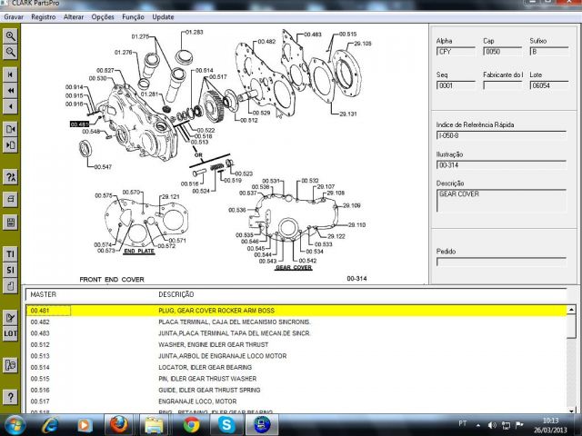The width and height of the screenshot is (582, 436).
Task: Open the Alterar menu
Action: [x=74, y=17]
